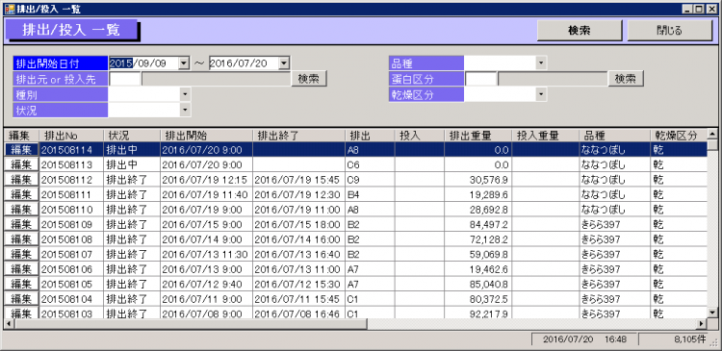Select the weight cell 84,497.2

coord(477,224)
